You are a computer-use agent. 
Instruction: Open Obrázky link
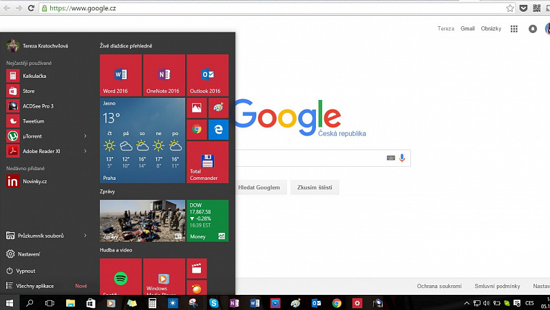pos(491,29)
